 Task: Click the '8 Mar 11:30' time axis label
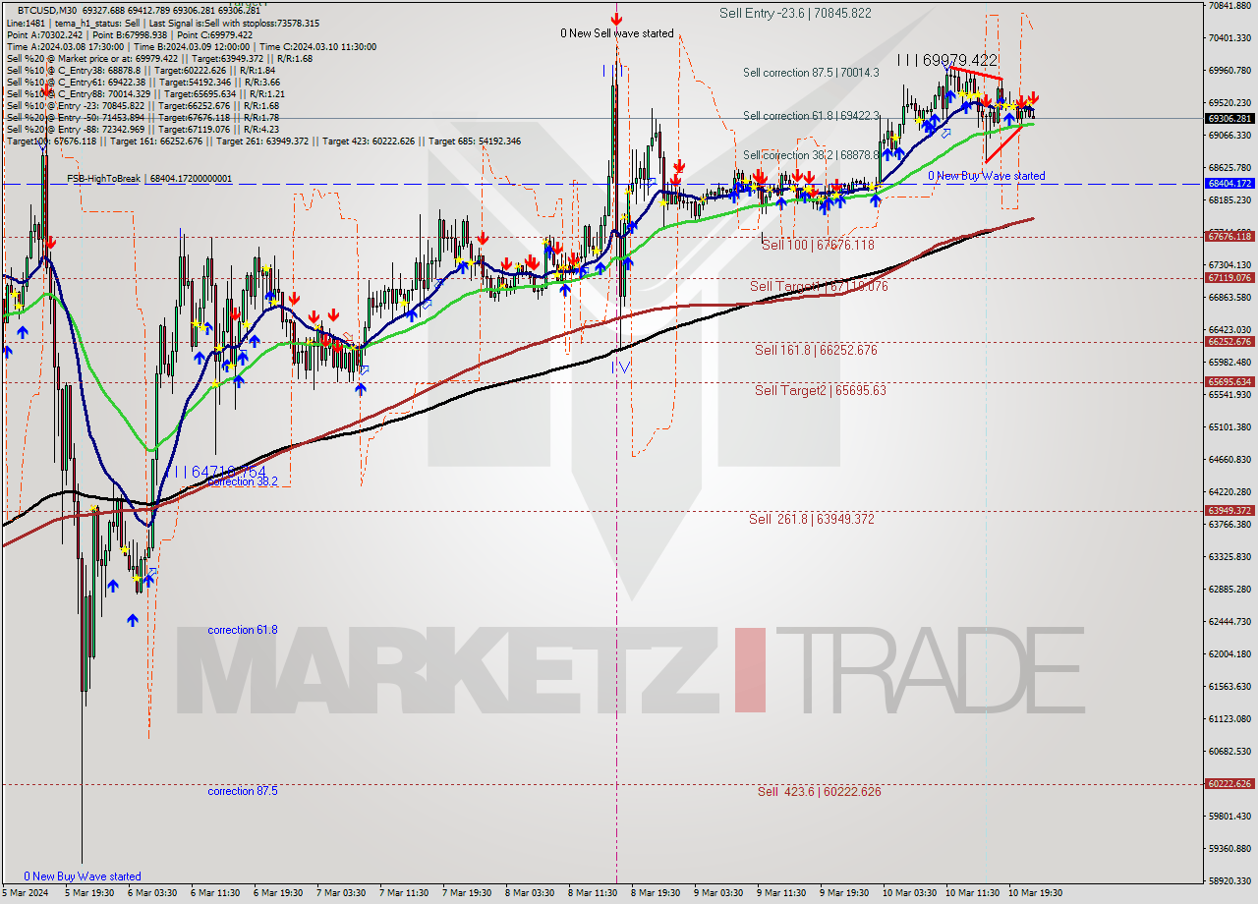592,893
